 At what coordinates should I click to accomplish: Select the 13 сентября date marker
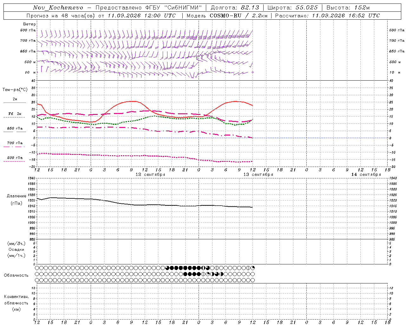click(258, 175)
